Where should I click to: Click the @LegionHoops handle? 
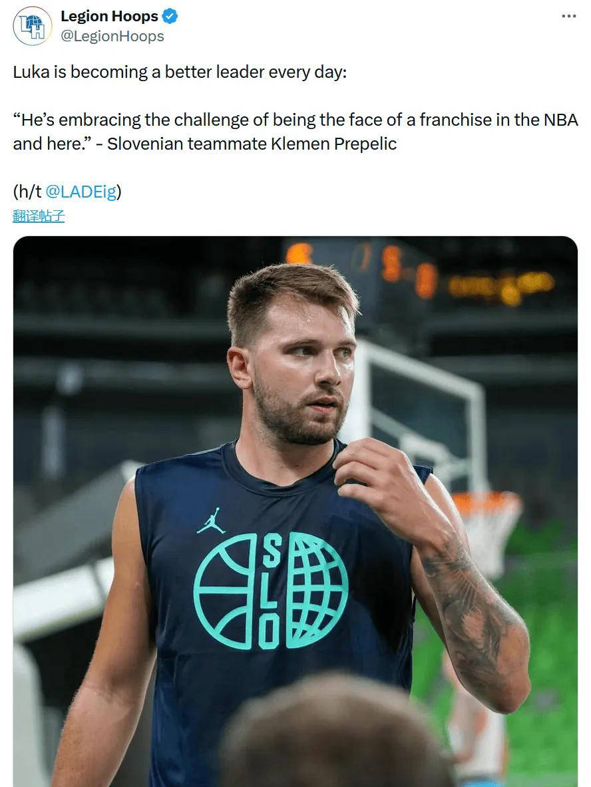[x=112, y=36]
